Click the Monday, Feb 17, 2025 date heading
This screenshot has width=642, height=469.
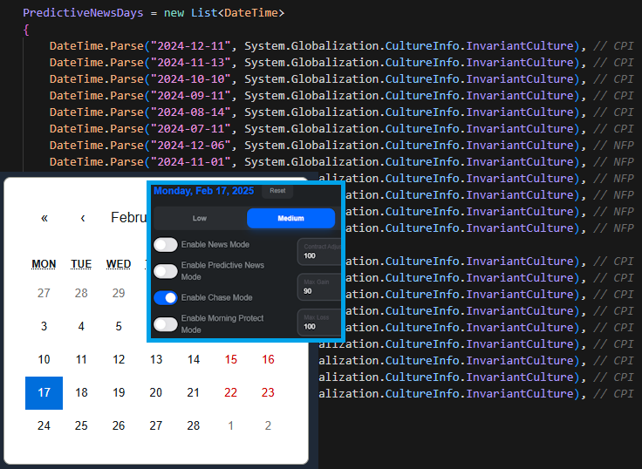click(x=203, y=191)
